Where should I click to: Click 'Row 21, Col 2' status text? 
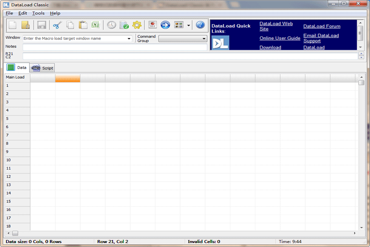(112, 241)
